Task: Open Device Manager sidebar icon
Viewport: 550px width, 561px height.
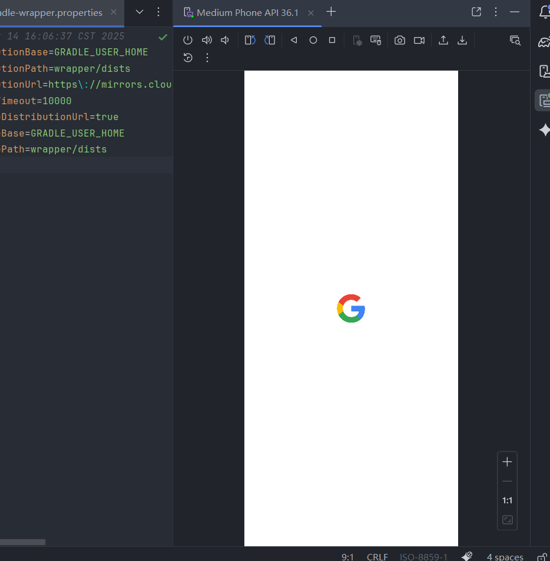Action: [545, 71]
